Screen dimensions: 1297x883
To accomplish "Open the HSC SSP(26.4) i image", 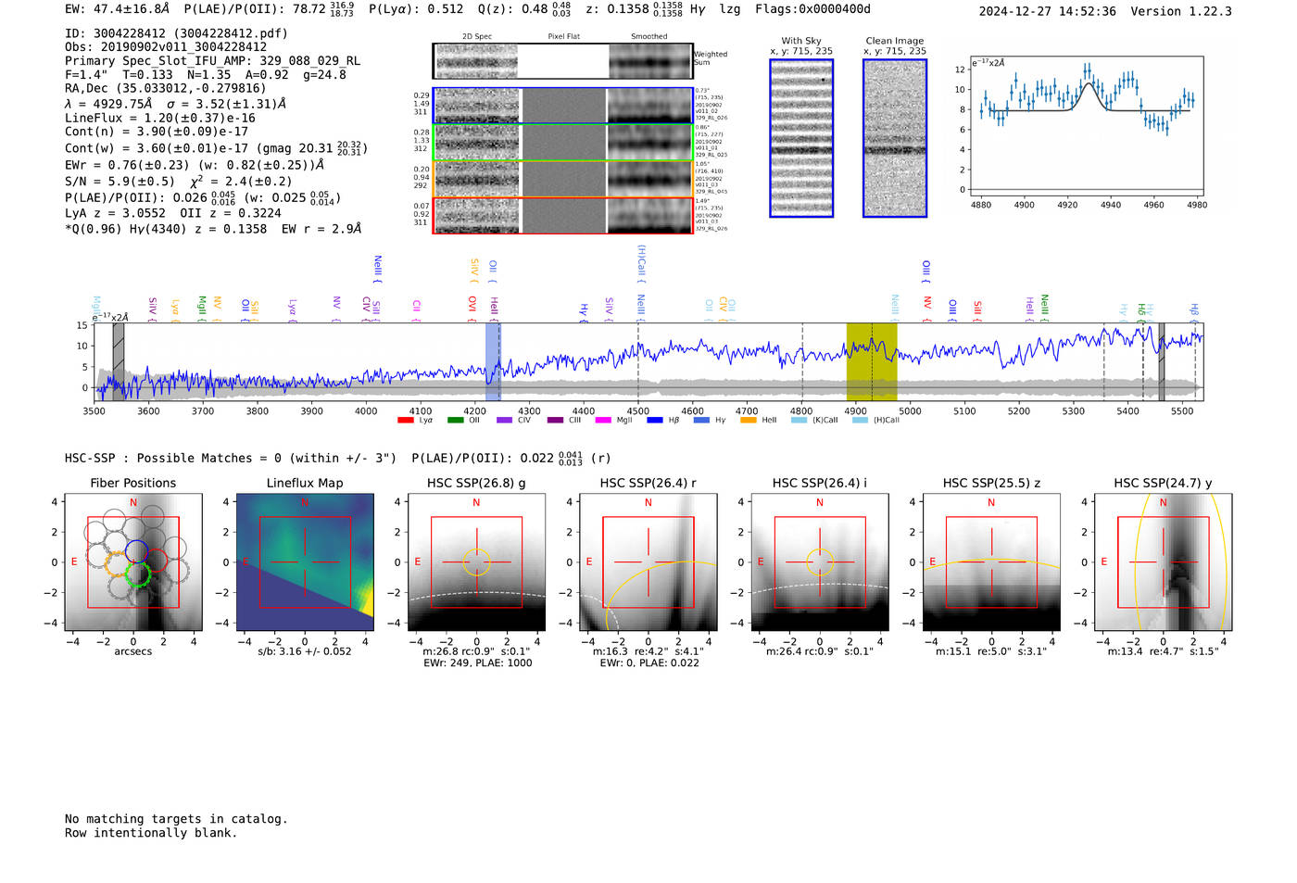I will coord(820,561).
